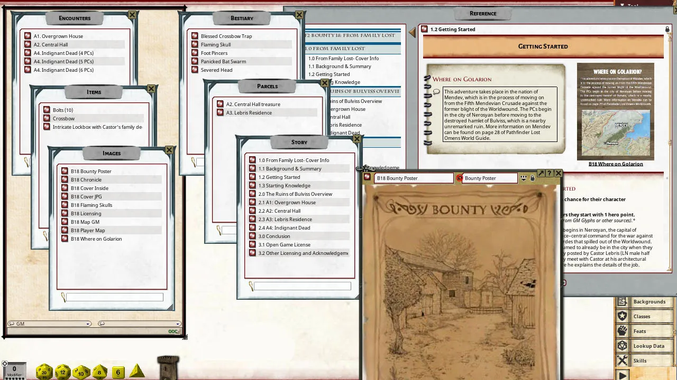Roll the yellow d6 die
The image size is (677, 380).
tap(118, 372)
